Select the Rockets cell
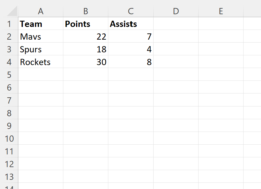This screenshot has width=261, height=189. pyautogui.click(x=41, y=62)
